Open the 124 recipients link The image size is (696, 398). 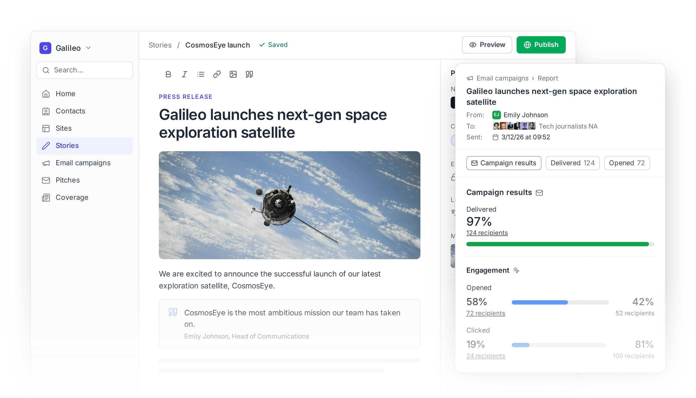tap(487, 233)
